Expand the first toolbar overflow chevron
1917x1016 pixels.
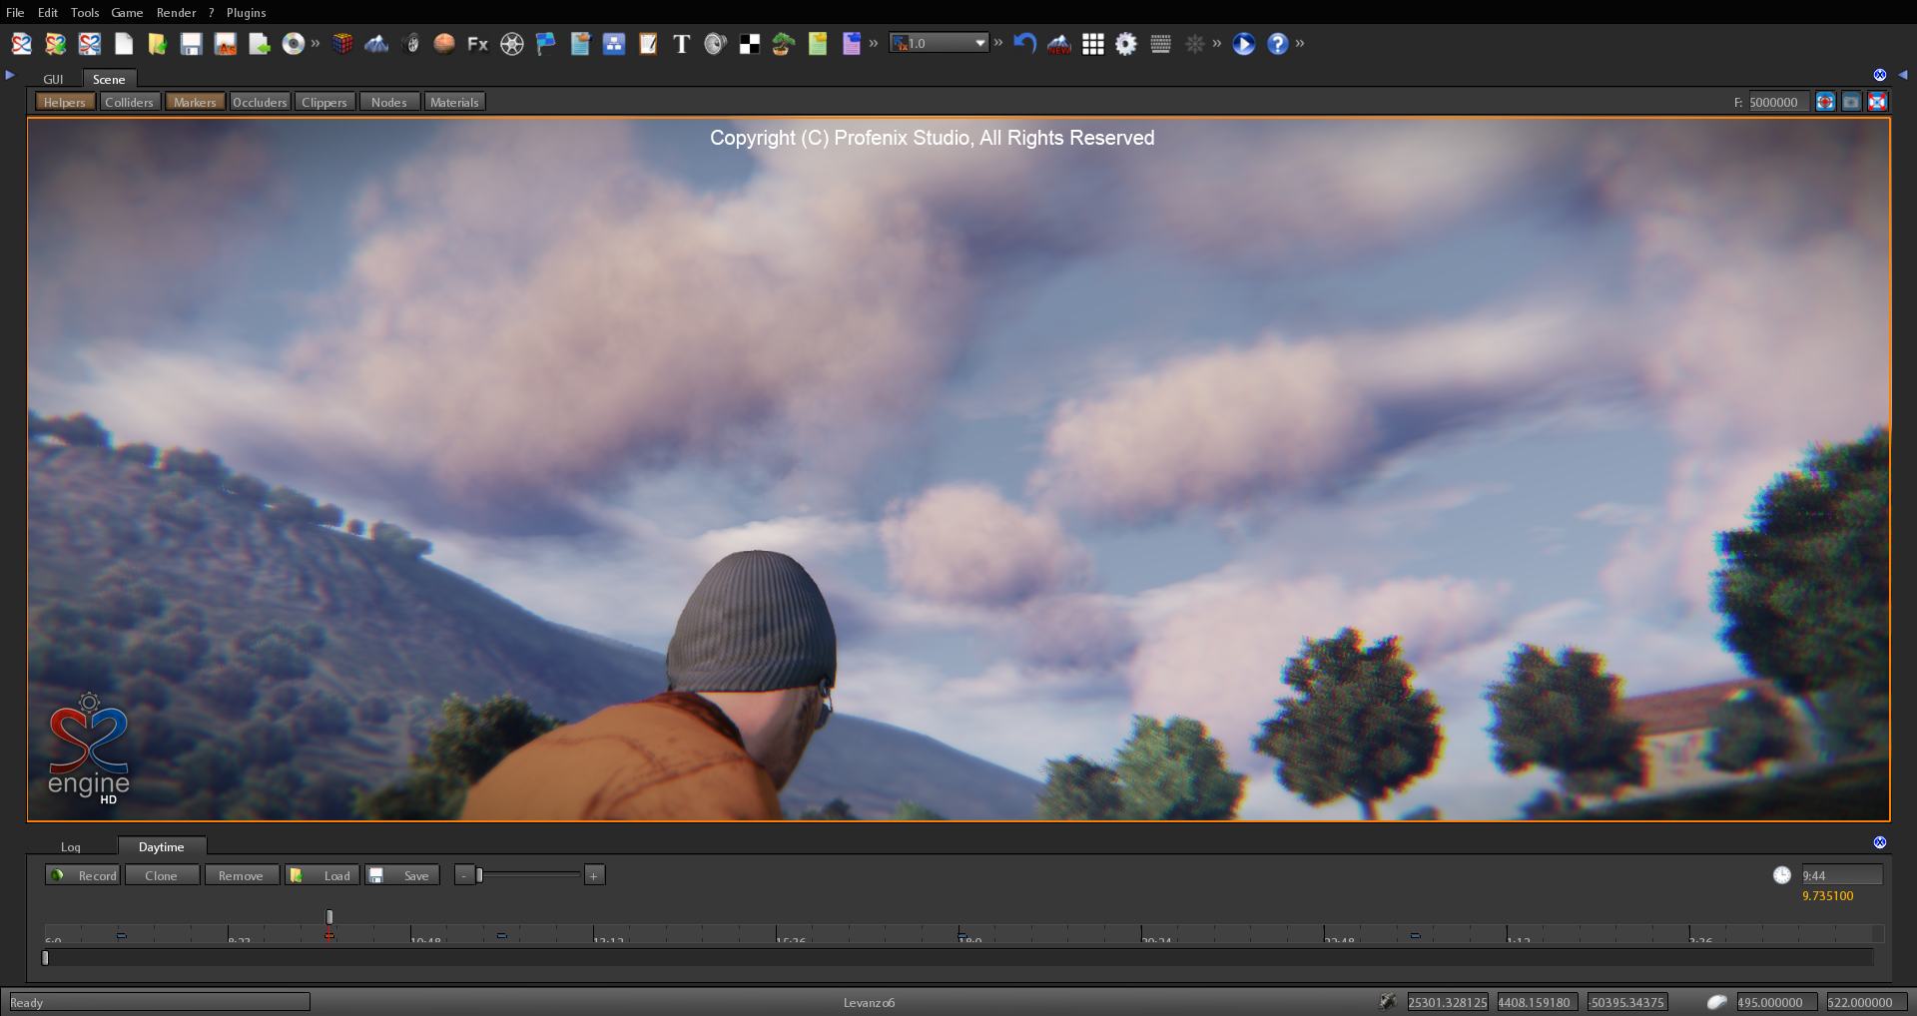click(316, 43)
